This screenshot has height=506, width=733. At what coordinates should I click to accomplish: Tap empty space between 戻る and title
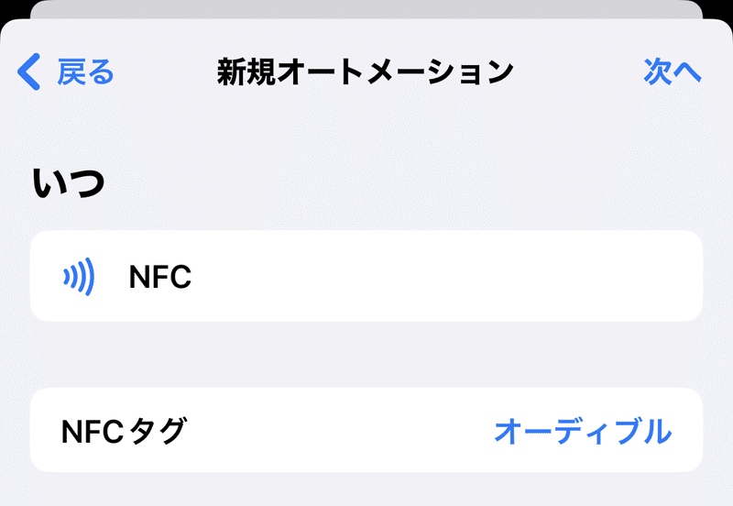coord(166,72)
